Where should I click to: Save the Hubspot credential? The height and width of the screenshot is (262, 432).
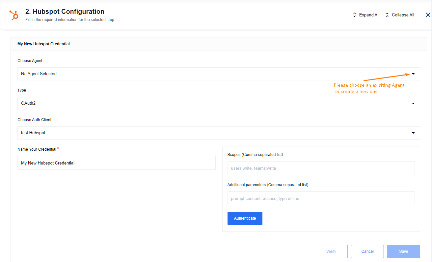click(x=404, y=251)
